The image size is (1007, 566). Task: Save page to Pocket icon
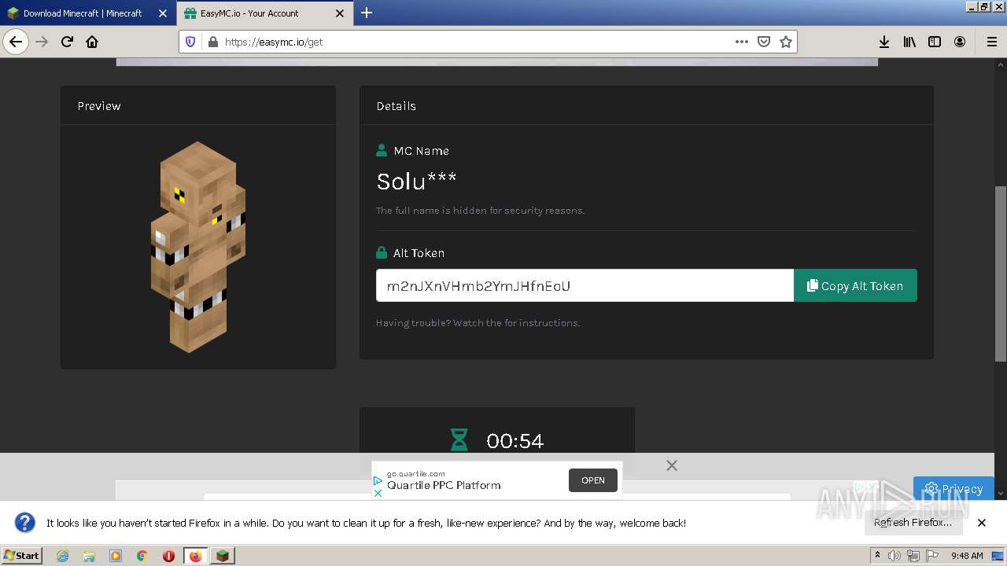pos(763,42)
